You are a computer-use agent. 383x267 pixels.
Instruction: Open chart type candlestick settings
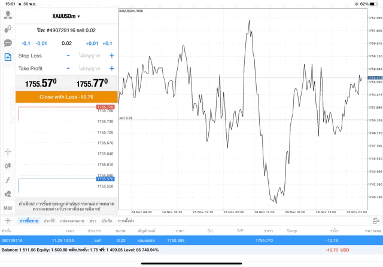coord(8,165)
